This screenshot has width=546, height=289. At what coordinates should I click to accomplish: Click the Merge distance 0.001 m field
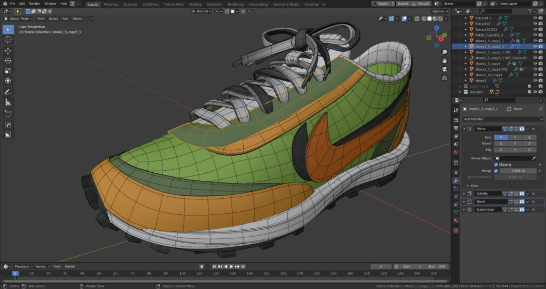518,171
